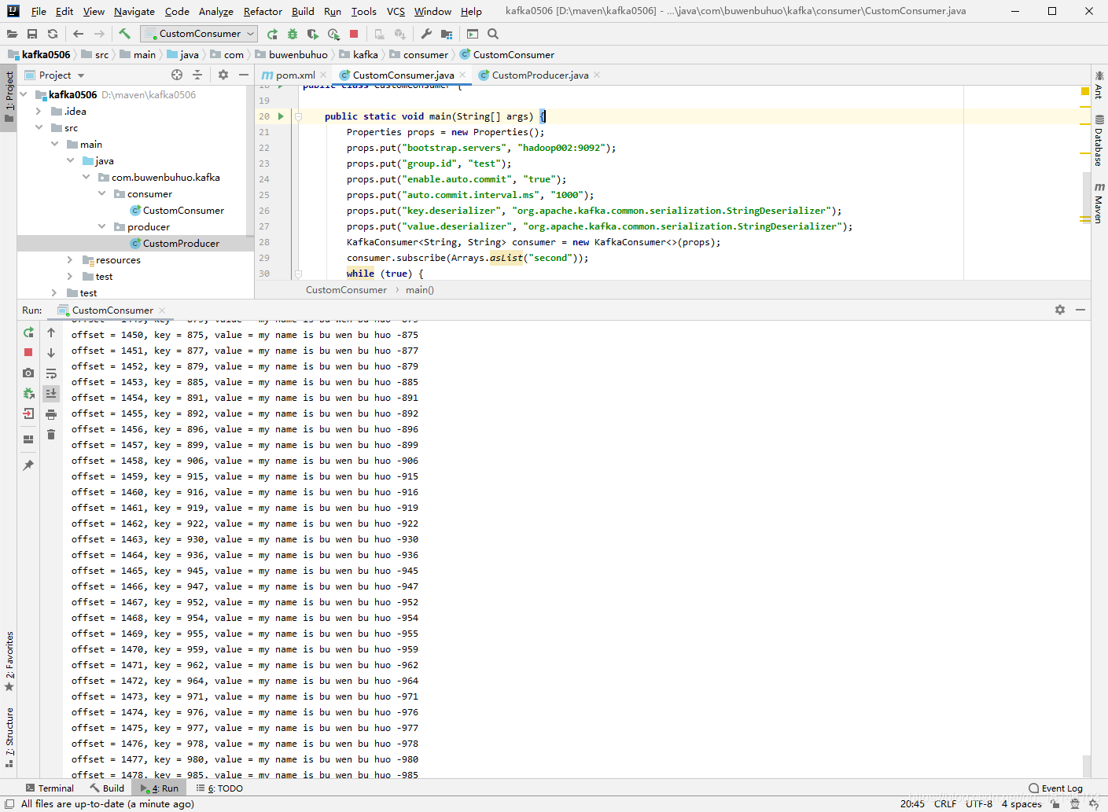This screenshot has height=812, width=1108.
Task: Collapse the src folder arrow
Action: 39,127
